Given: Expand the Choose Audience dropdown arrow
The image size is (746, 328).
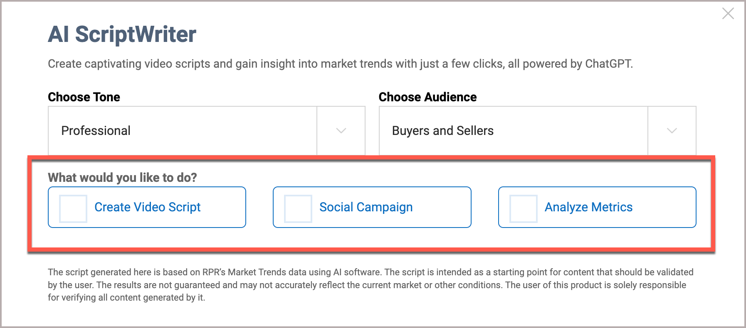Looking at the screenshot, I should coord(672,131).
